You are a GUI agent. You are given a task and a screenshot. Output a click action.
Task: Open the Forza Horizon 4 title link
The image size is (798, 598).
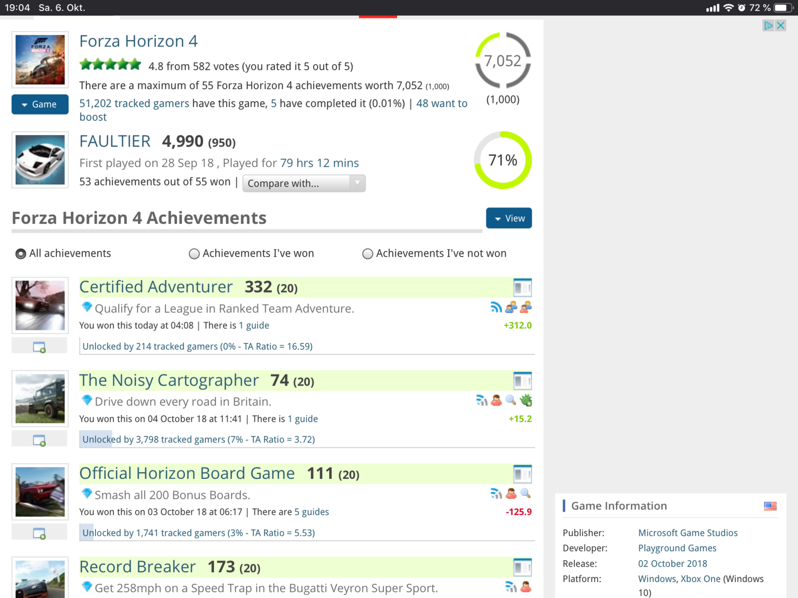click(x=139, y=41)
